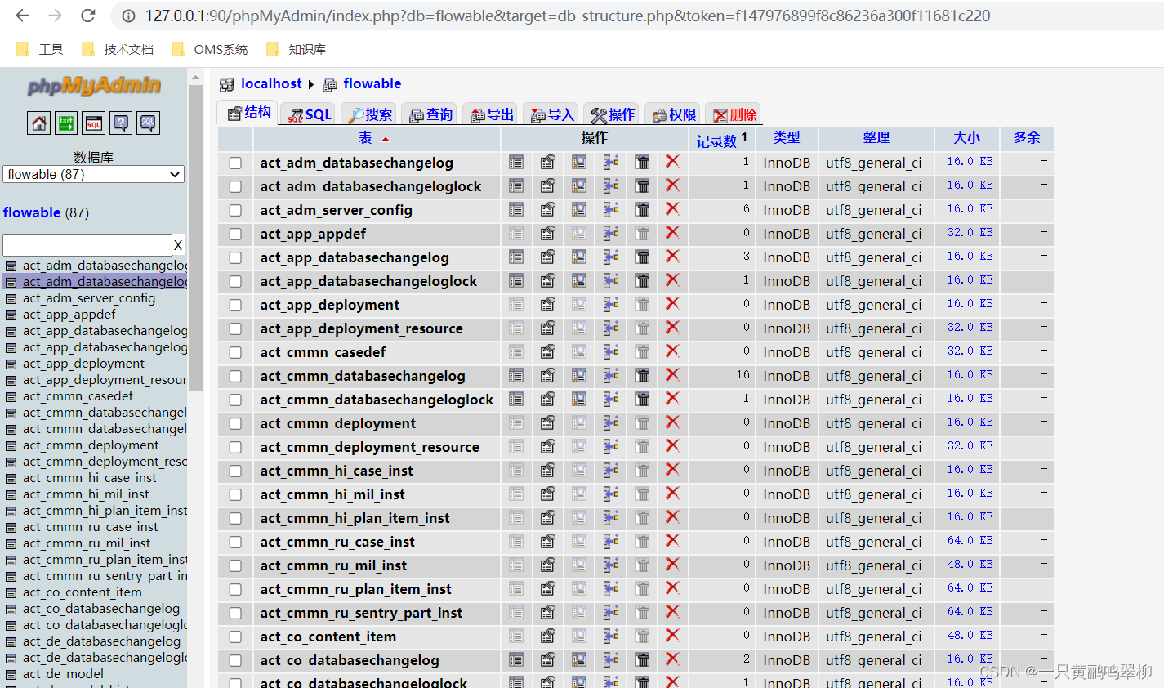Select act_app_deployment row checkbox
The height and width of the screenshot is (688, 1164).
pyautogui.click(x=235, y=306)
